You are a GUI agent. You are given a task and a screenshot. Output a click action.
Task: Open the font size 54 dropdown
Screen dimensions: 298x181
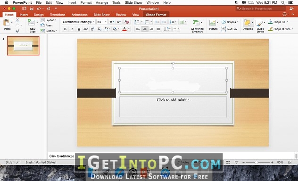[x=106, y=22]
